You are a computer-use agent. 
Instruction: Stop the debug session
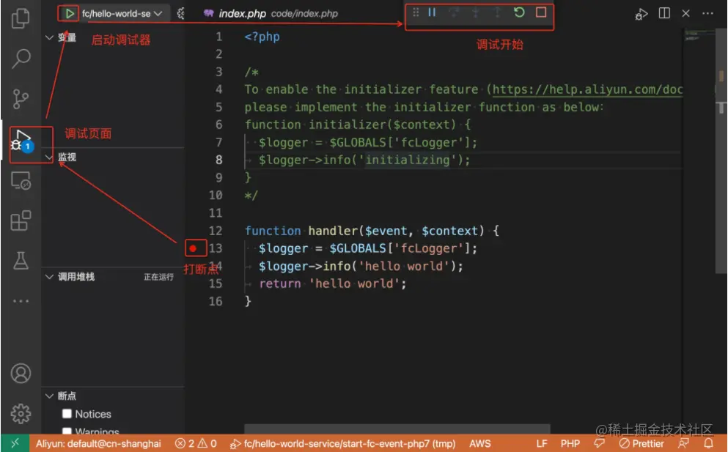tap(541, 12)
